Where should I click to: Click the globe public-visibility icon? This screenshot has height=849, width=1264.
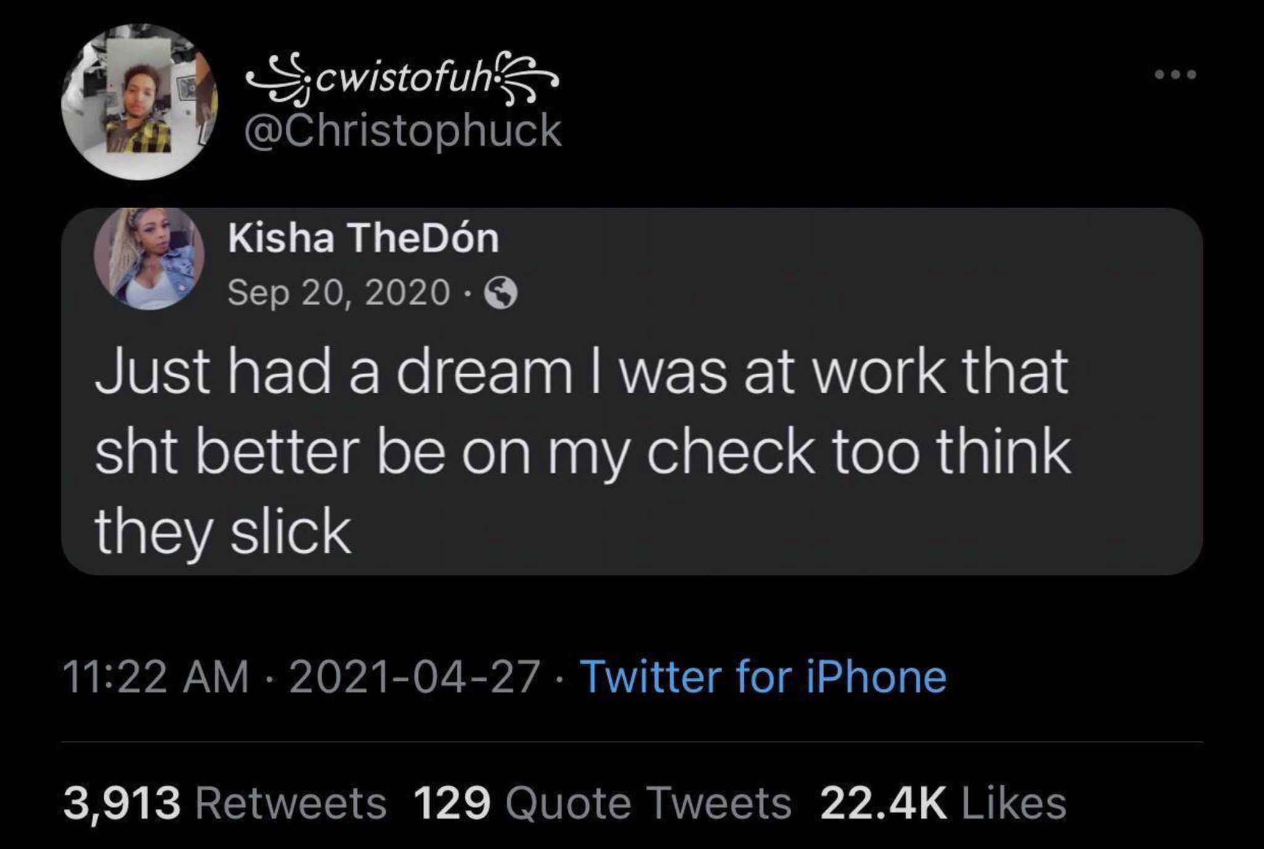(501, 294)
